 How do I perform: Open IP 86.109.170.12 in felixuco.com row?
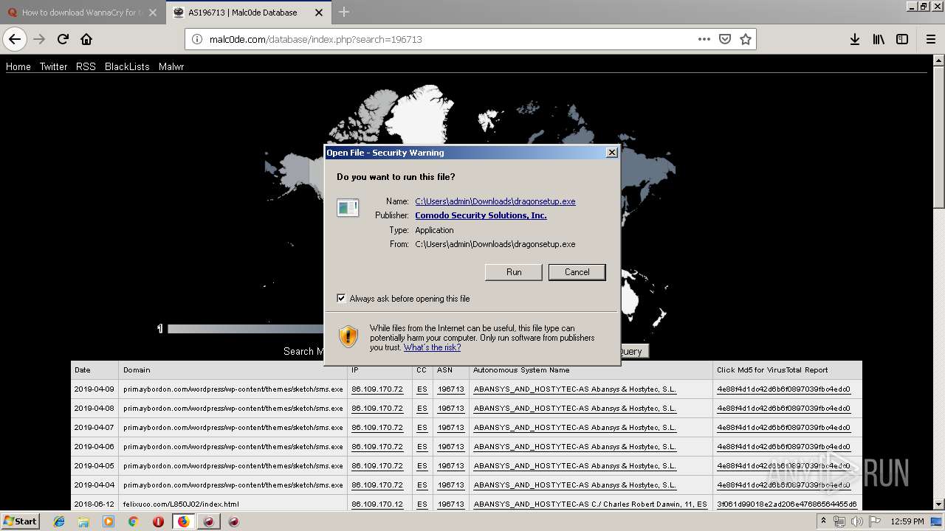click(377, 504)
